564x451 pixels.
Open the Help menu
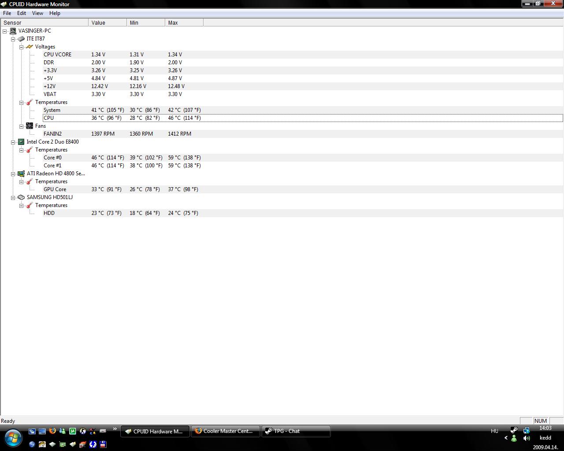pyautogui.click(x=55, y=13)
